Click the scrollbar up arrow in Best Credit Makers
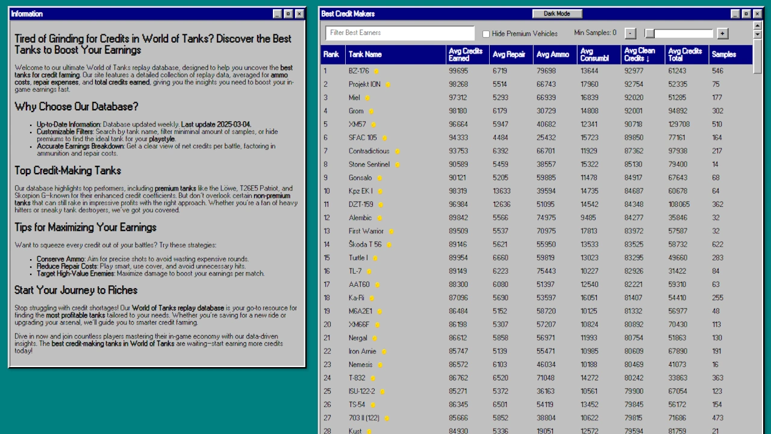Viewport: 771px width, 434px height. click(x=758, y=25)
